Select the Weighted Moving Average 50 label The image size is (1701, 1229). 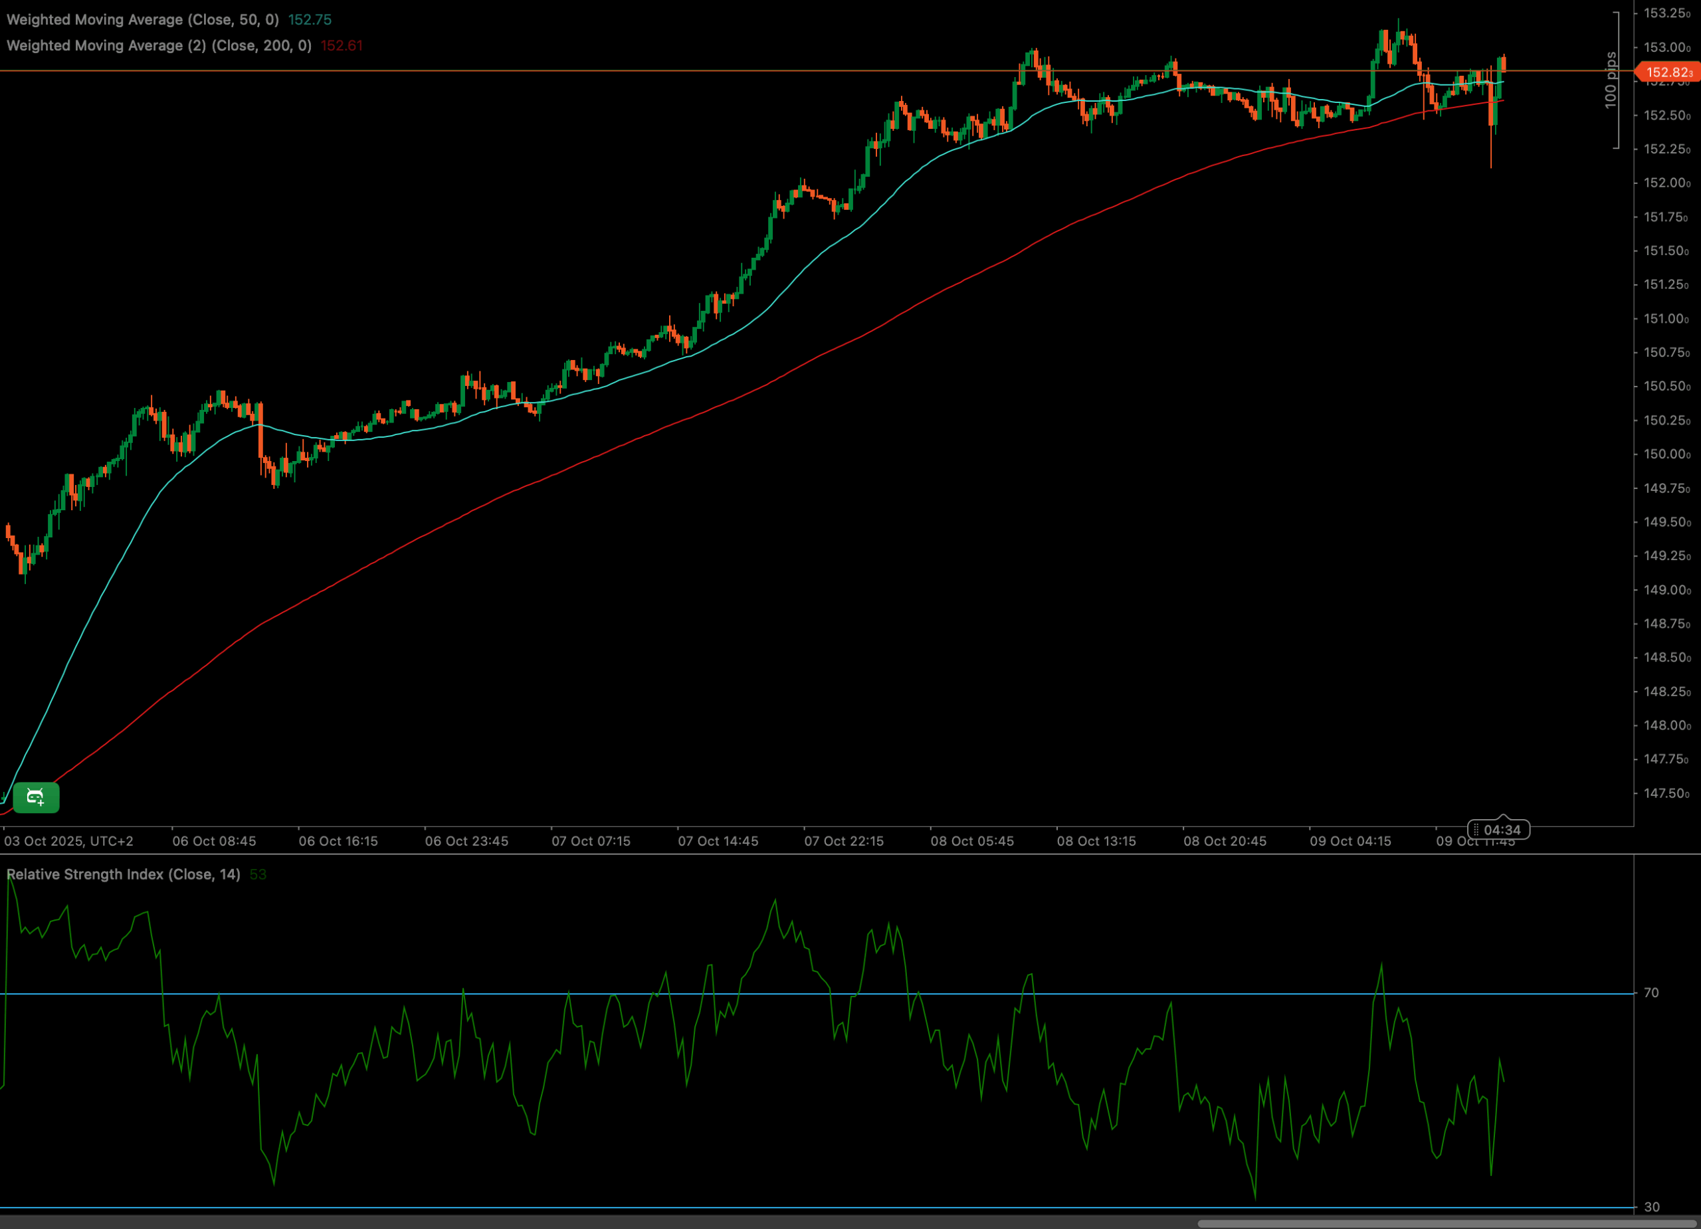coord(142,19)
